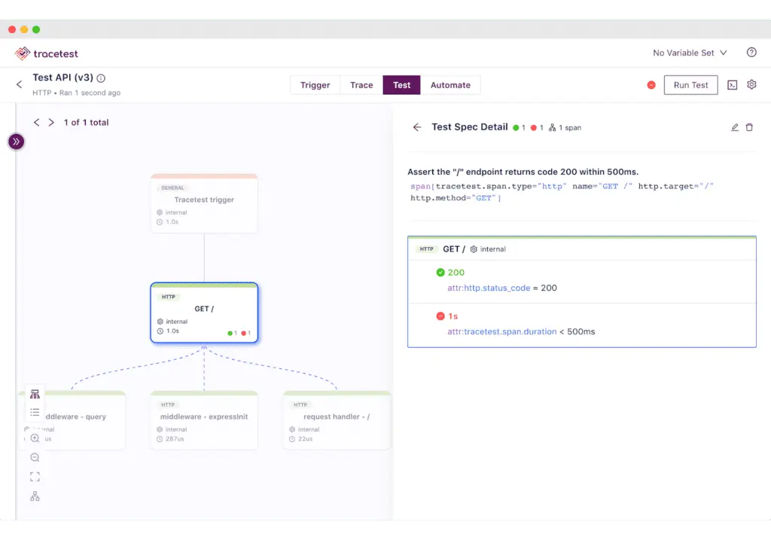
Task: Open the help question mark icon
Action: tap(751, 52)
